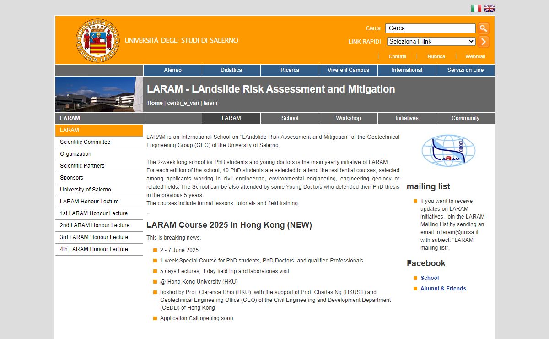Click the orange arrow go button
This screenshot has height=339, width=549.
(484, 42)
